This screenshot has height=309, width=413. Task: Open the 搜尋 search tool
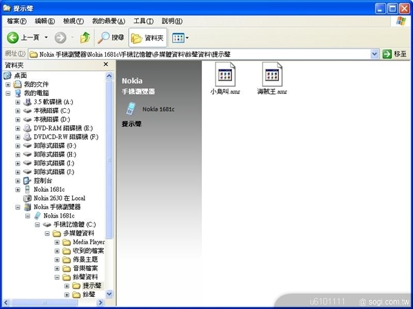point(111,37)
